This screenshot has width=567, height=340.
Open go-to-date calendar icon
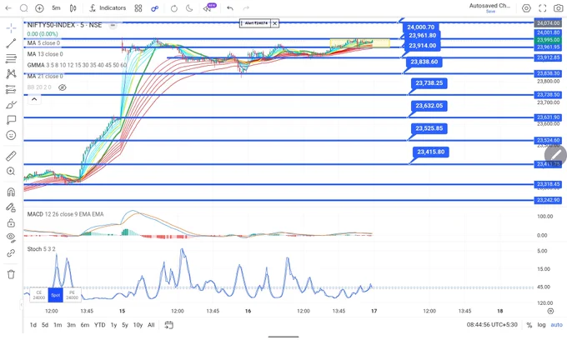point(169,325)
